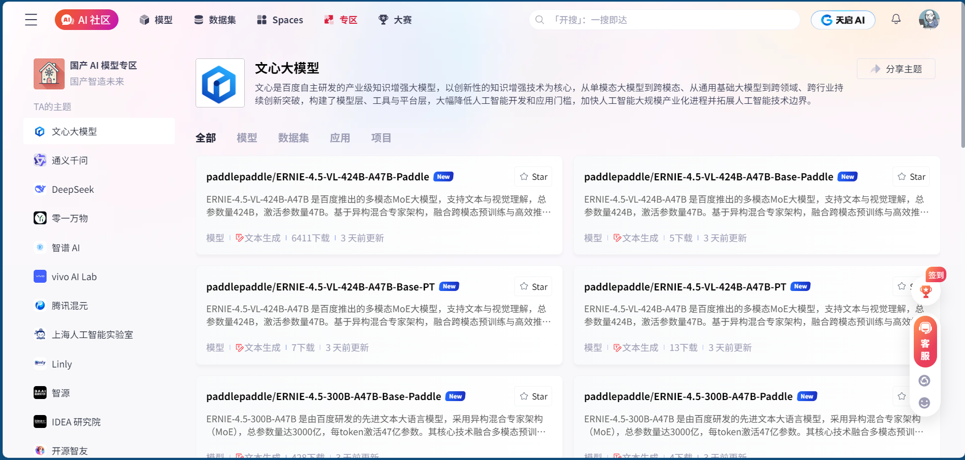The width and height of the screenshot is (965, 460).
Task: Click the 签到 trophy check-in icon
Action: [x=926, y=291]
